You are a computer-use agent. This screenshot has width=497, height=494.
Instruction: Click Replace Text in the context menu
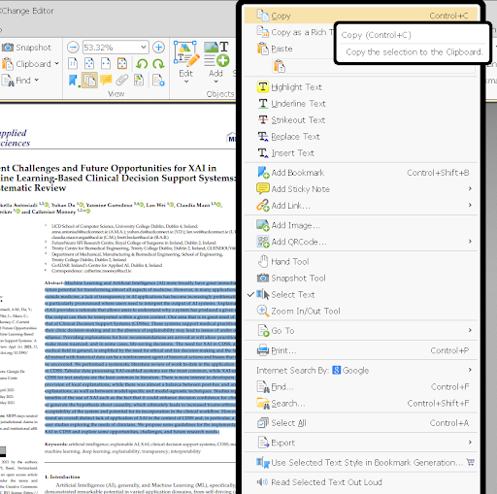[x=361, y=137]
